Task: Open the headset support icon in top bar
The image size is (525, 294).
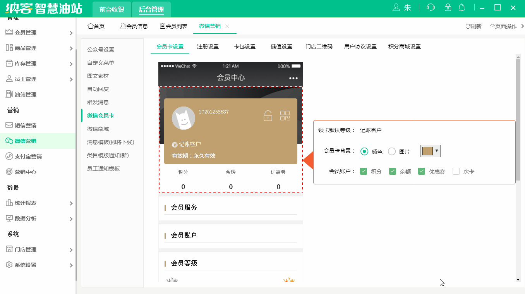Action: click(430, 7)
